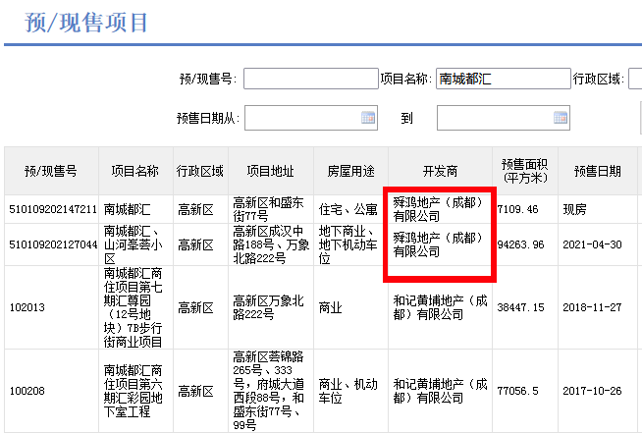Click house usage 商业、机动车位
This screenshot has width=642, height=433.
[348, 391]
